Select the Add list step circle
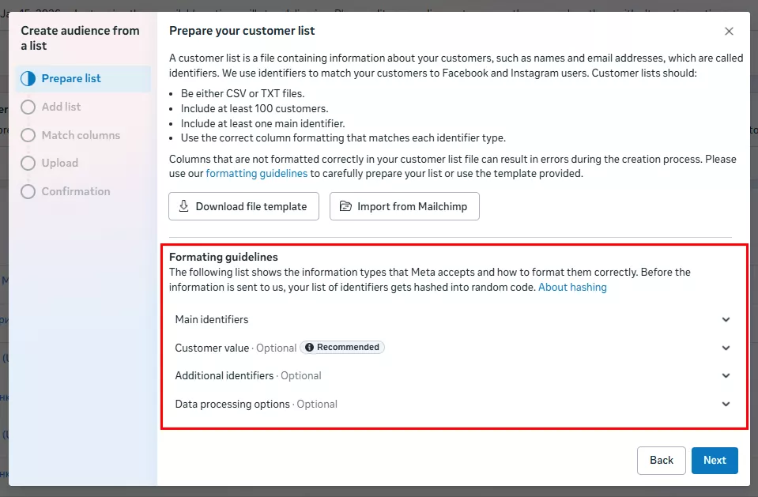Image resolution: width=758 pixels, height=497 pixels. click(28, 107)
